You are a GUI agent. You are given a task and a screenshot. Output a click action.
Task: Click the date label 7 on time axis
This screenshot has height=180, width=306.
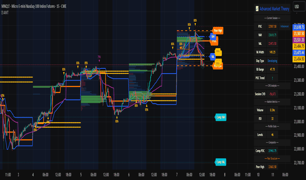click(x=177, y=175)
